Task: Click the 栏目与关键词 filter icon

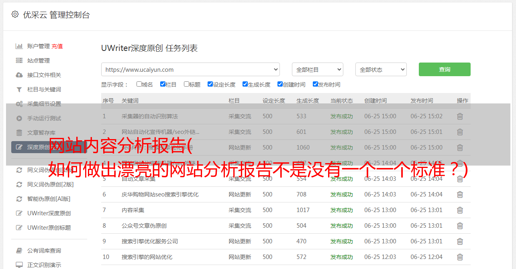Action: (19, 89)
